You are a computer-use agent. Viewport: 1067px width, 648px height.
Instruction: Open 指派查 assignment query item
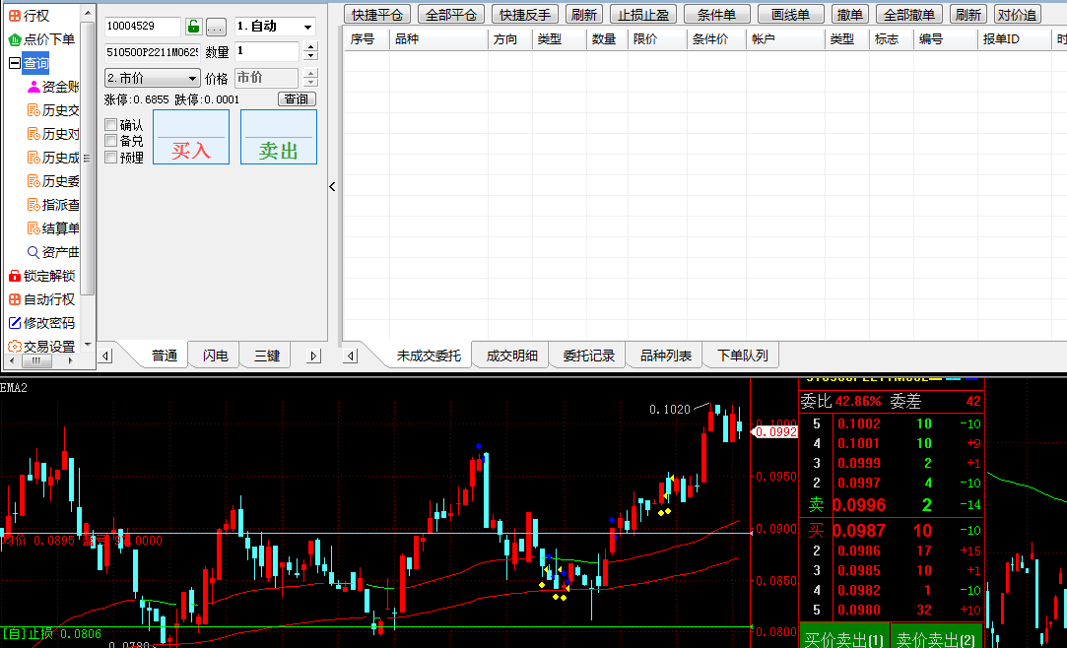[53, 205]
